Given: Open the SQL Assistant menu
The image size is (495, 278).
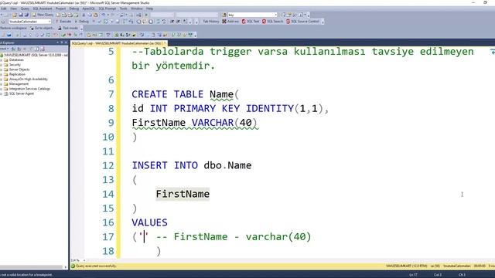Looking at the screenshot, I should (43, 8).
